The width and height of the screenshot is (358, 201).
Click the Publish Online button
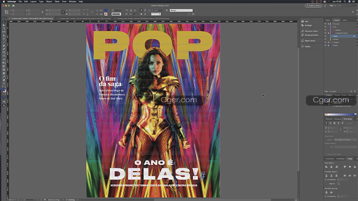point(314,5)
